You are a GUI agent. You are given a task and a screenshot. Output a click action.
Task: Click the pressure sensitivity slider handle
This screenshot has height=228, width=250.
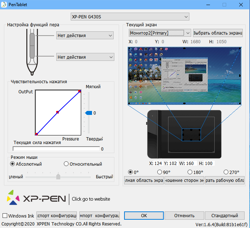89,113
